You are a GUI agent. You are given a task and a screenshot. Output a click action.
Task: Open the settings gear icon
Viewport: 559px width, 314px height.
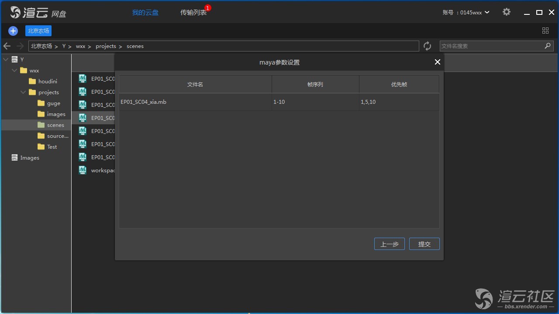point(506,12)
